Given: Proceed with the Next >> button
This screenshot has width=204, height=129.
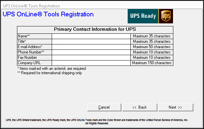Looking at the screenshot, I should pos(176,107).
